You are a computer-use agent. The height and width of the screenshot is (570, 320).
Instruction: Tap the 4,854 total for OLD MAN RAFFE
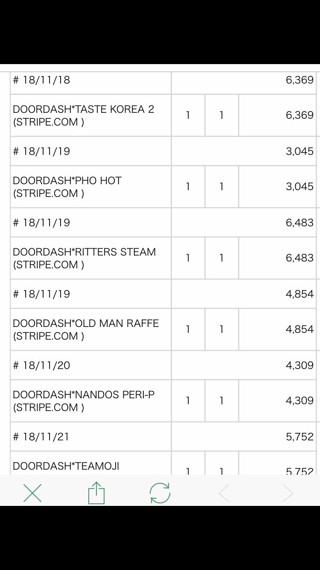point(300,329)
